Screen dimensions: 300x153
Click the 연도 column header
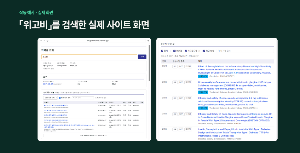(x=164, y=61)
